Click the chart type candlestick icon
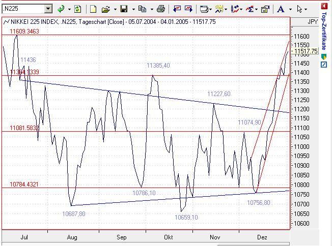Viewport: 332px width, 246px height. [x=235, y=9]
